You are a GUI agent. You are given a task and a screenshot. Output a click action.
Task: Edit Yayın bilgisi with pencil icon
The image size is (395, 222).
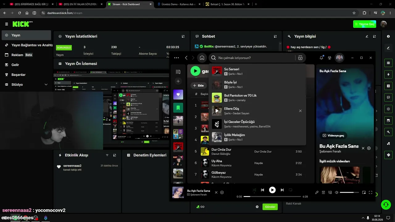tap(367, 36)
